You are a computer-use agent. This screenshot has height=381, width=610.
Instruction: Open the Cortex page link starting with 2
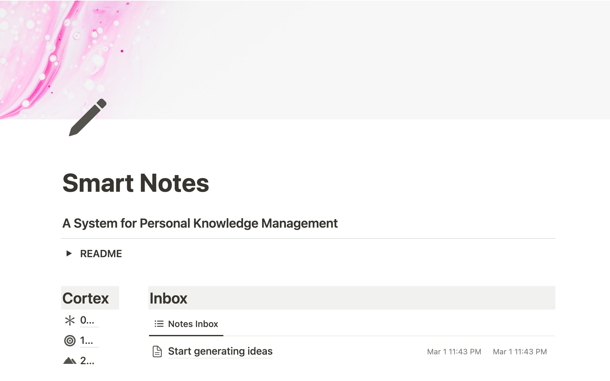pyautogui.click(x=87, y=361)
